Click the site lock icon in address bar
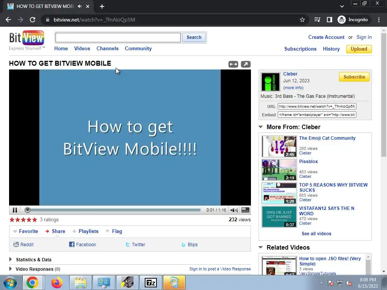 click(48, 20)
